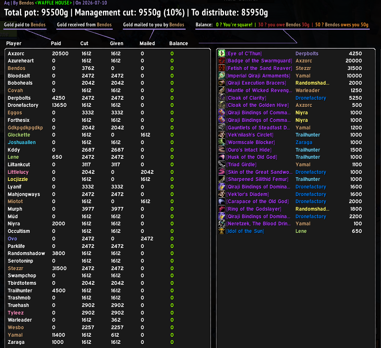
Task: Open the [Idol of the Sun] link
Action: point(245,231)
